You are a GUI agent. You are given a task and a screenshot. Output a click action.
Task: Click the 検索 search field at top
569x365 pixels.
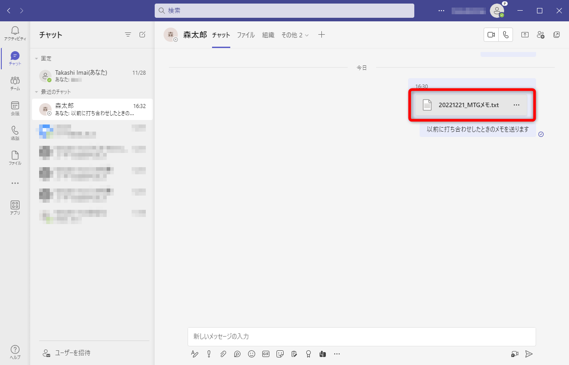[x=284, y=10]
